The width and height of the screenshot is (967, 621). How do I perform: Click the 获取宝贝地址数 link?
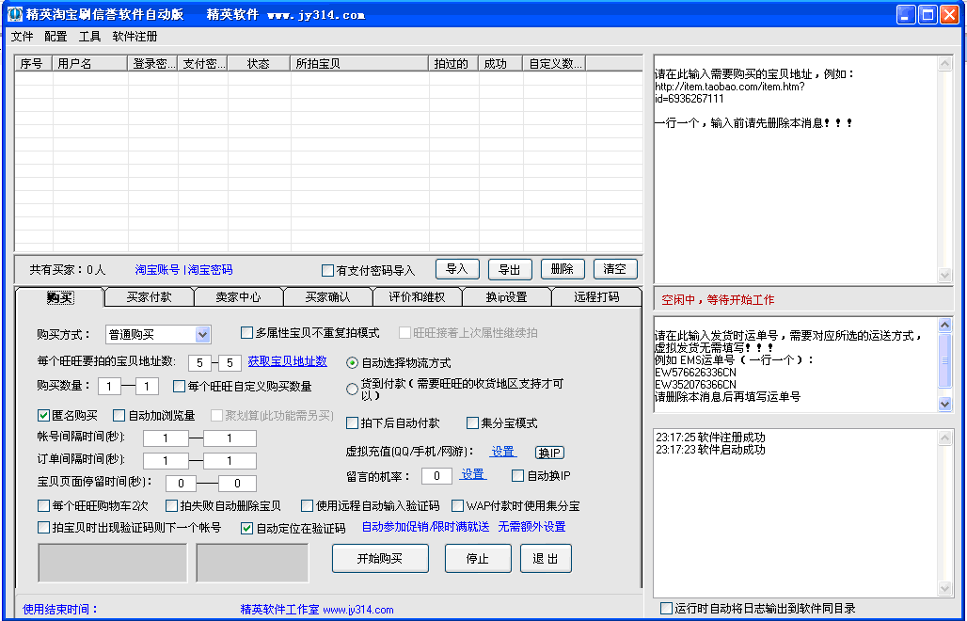click(287, 361)
